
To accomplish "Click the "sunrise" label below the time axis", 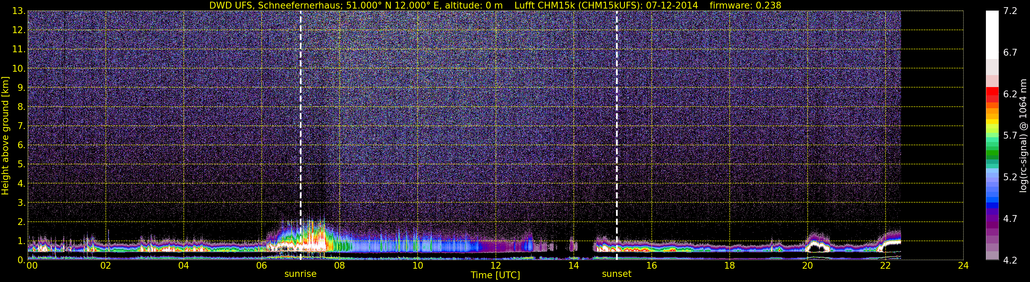I will pyautogui.click(x=300, y=274).
